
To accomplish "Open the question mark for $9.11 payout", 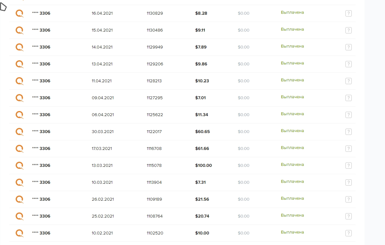I will click(349, 30).
